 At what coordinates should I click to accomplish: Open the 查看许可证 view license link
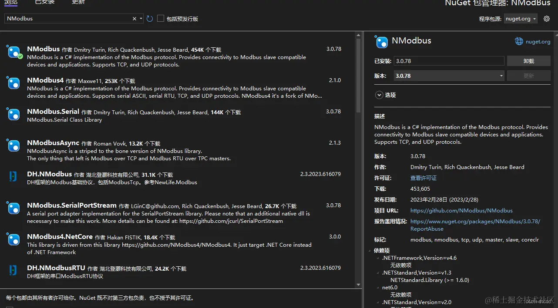point(424,178)
